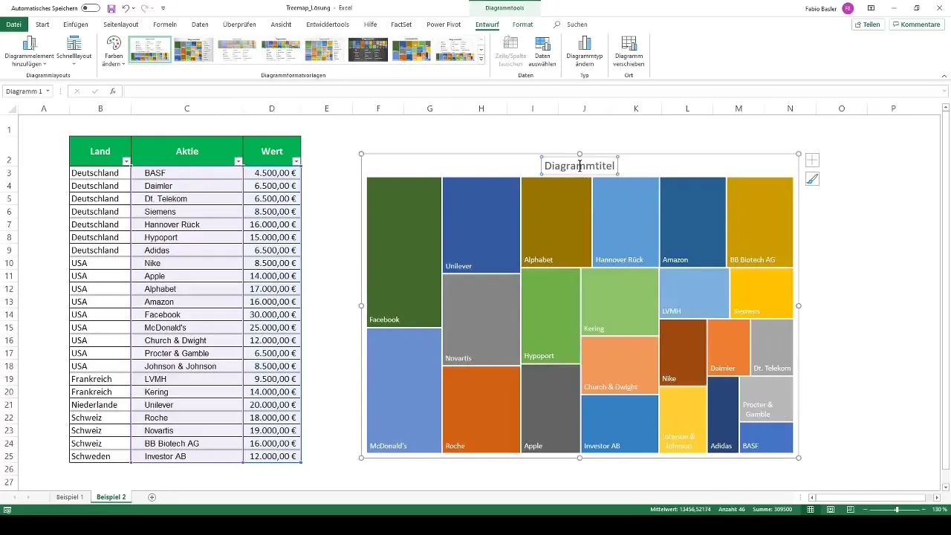Select the McDonald's treemap tile
This screenshot has width=951, height=535.
pyautogui.click(x=404, y=390)
